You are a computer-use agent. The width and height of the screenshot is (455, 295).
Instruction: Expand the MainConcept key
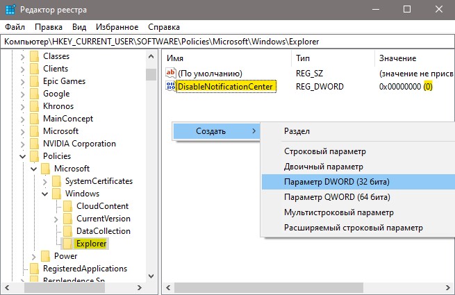pyautogui.click(x=23, y=119)
